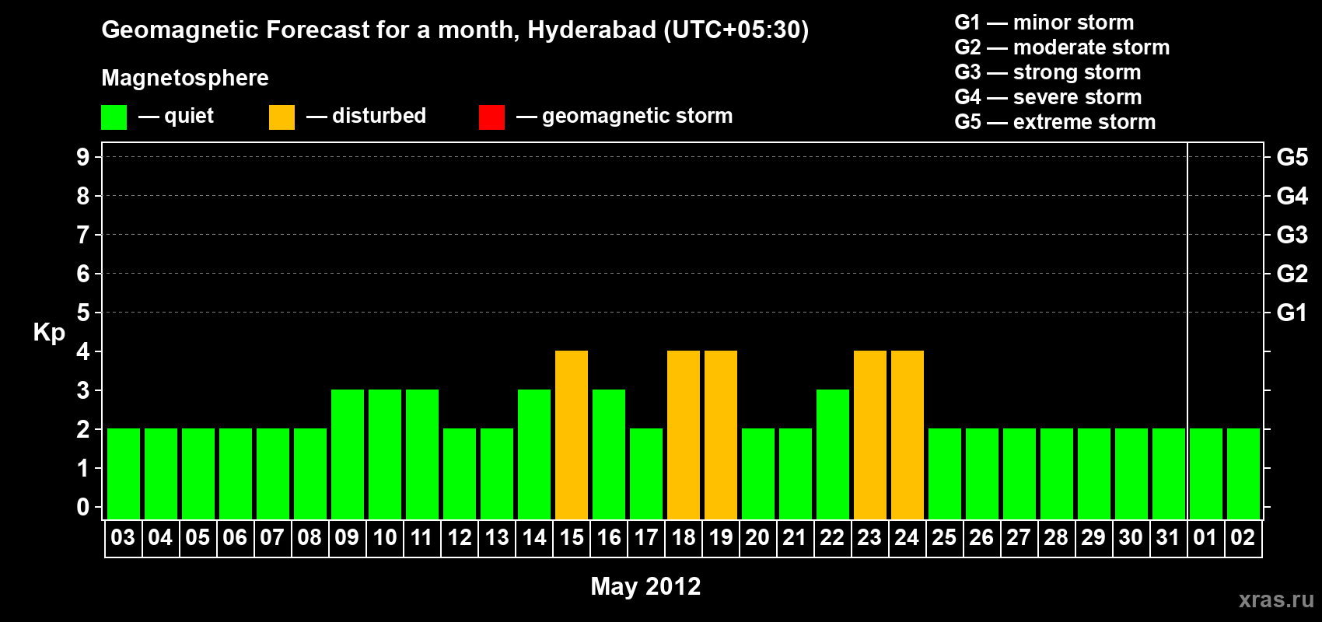
Task: Click the G1 right axis label
Action: click(x=1292, y=313)
